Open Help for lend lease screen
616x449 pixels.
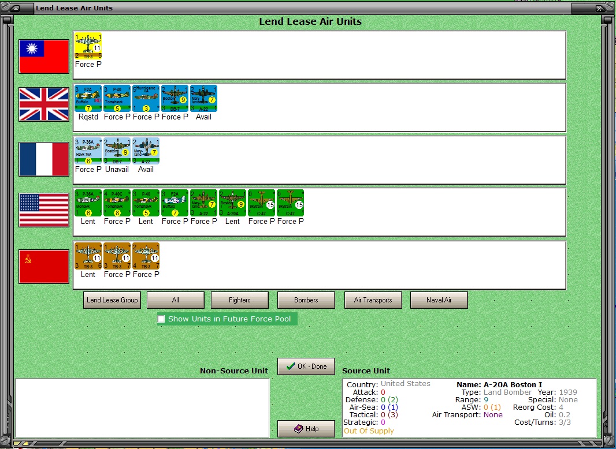tap(306, 428)
